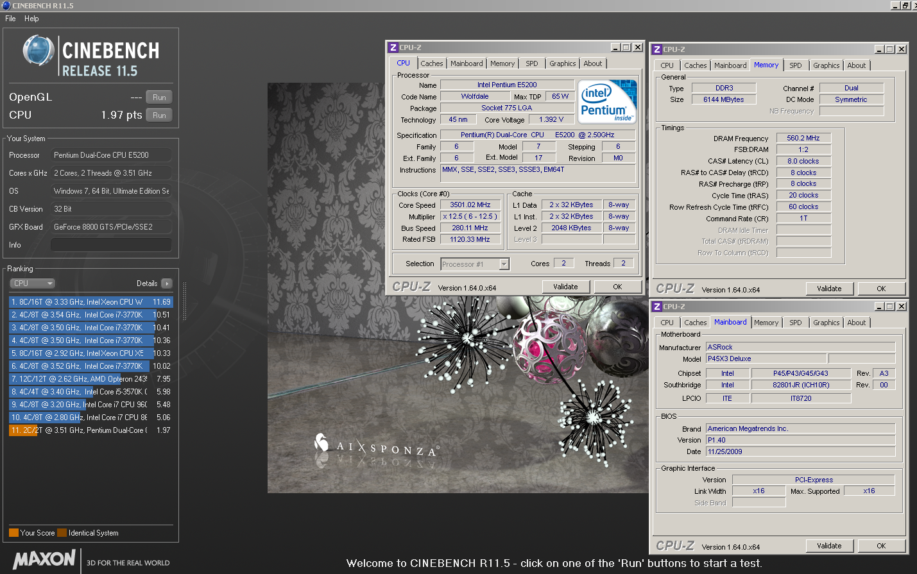The height and width of the screenshot is (574, 917).
Task: Expand the ranking Details arrow
Action: [167, 283]
